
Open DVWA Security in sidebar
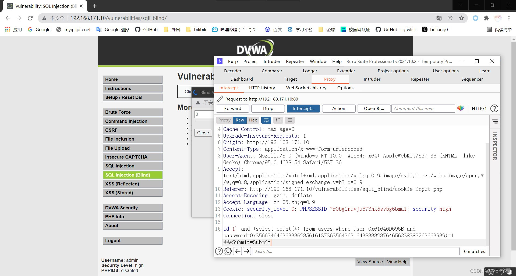[x=133, y=208]
